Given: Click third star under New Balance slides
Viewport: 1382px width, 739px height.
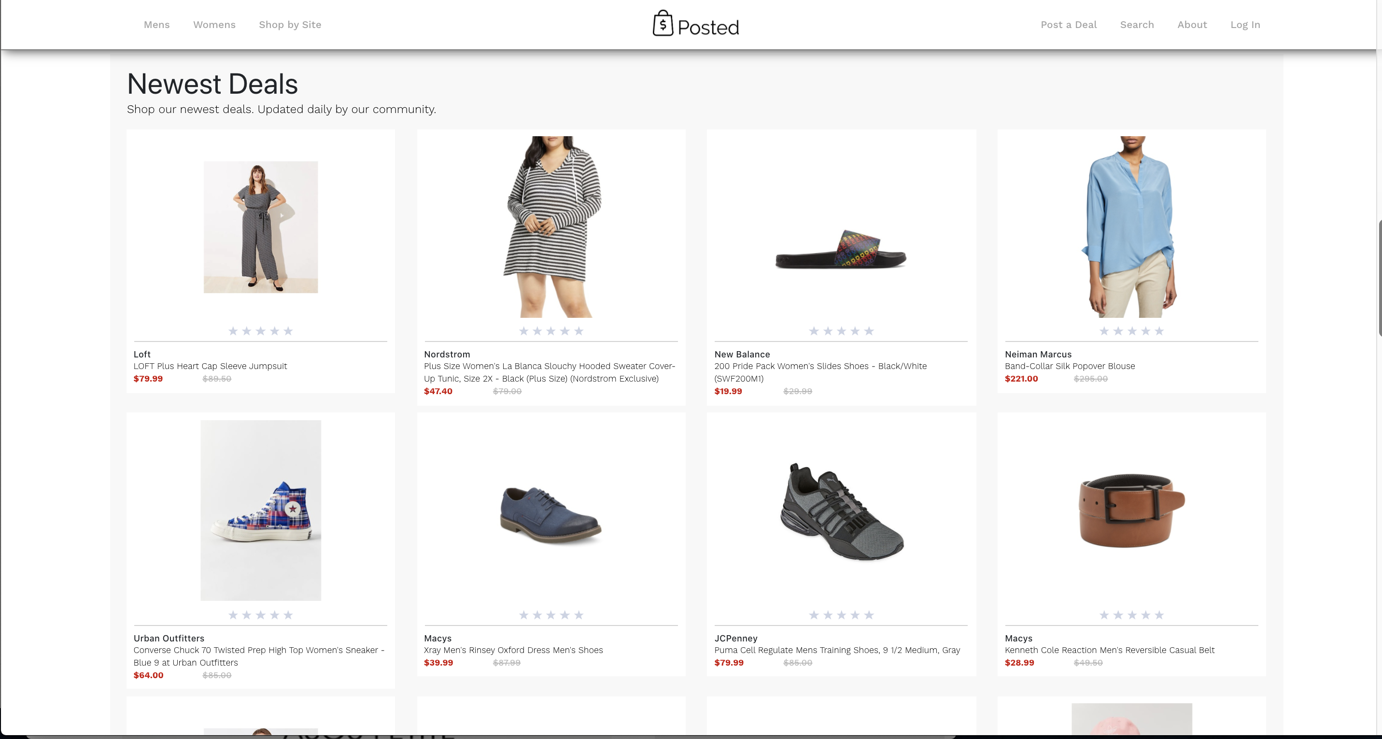Looking at the screenshot, I should pos(841,331).
